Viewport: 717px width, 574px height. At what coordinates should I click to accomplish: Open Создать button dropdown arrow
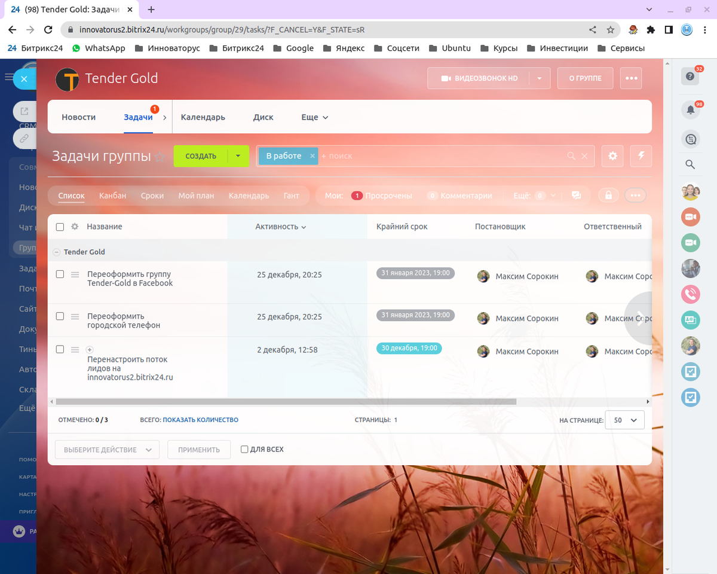pos(238,156)
